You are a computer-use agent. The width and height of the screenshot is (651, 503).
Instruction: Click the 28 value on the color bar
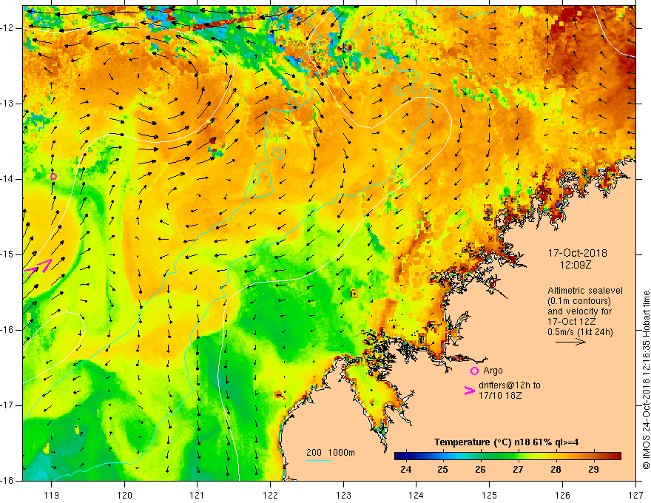(556, 470)
